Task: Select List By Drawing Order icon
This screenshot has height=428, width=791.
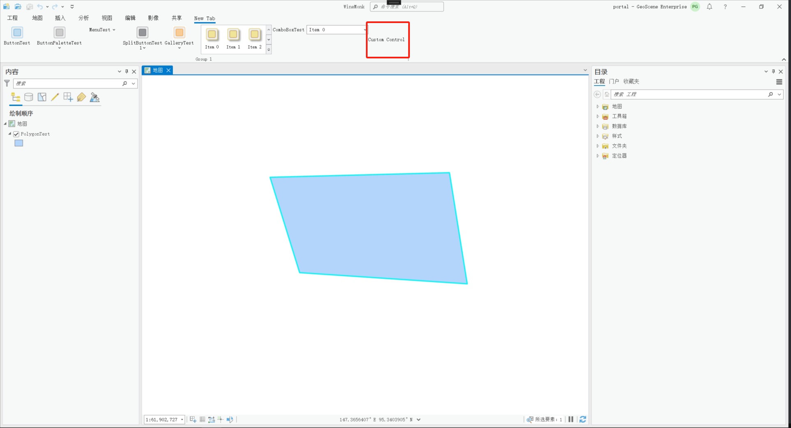Action: click(x=16, y=97)
